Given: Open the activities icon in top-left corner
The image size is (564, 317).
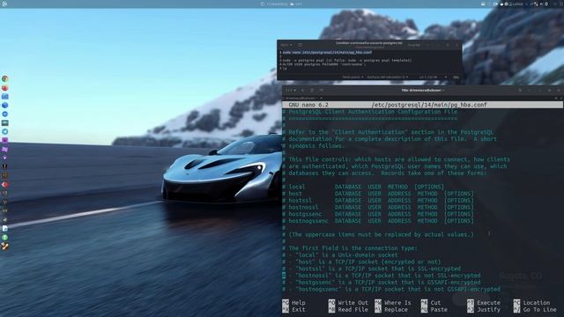Looking at the screenshot, I should click(x=4, y=4).
